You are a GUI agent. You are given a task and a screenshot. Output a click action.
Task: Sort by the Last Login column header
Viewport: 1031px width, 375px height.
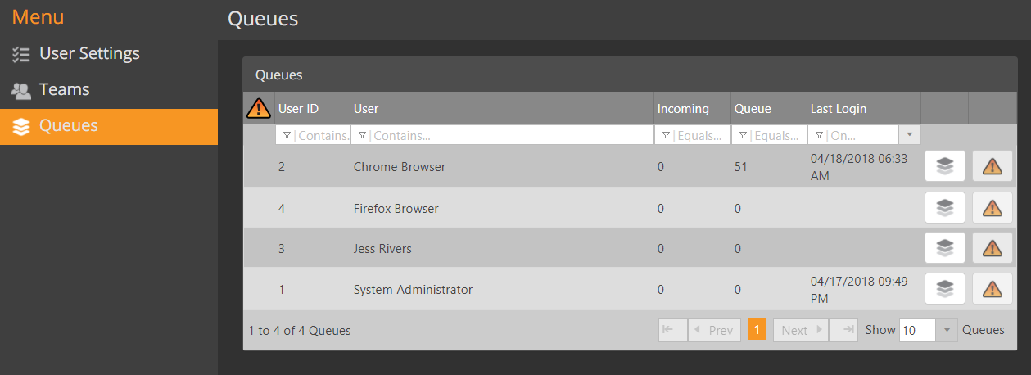[x=839, y=108]
